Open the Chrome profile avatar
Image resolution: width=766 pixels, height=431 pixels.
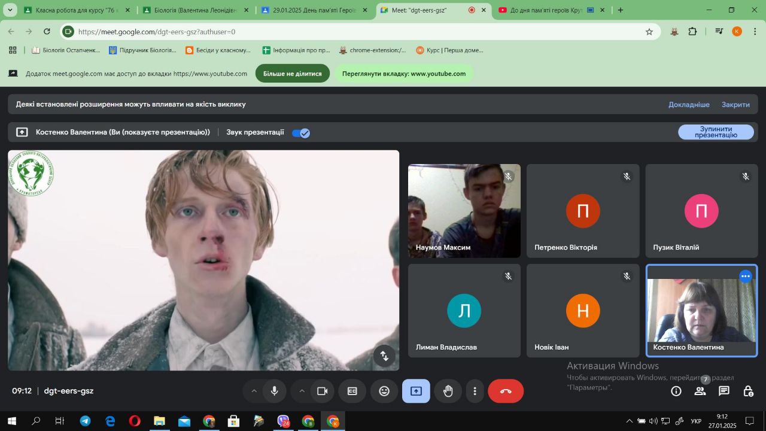tap(737, 32)
